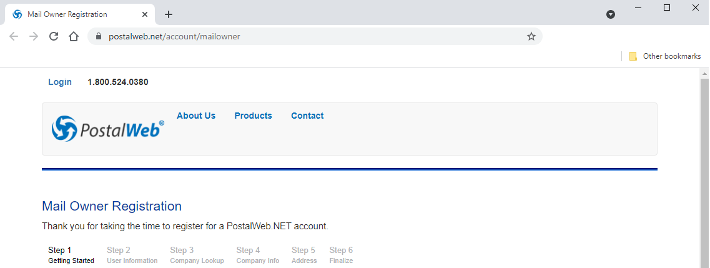Select Step 1 Getting Started
This screenshot has width=710, height=268.
(x=71, y=256)
